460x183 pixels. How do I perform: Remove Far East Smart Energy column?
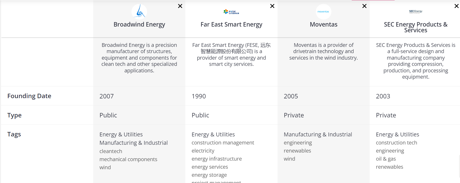(x=272, y=6)
